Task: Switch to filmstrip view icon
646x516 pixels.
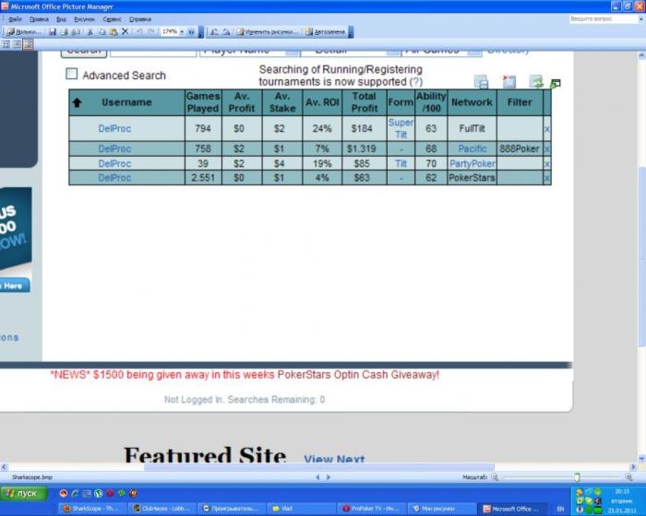Action: pyautogui.click(x=17, y=44)
